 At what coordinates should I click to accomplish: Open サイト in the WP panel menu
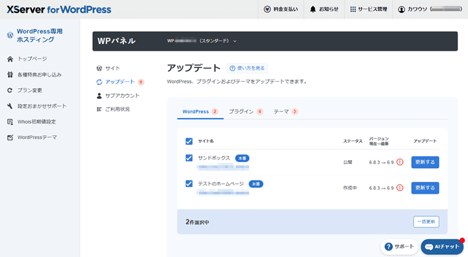113,69
